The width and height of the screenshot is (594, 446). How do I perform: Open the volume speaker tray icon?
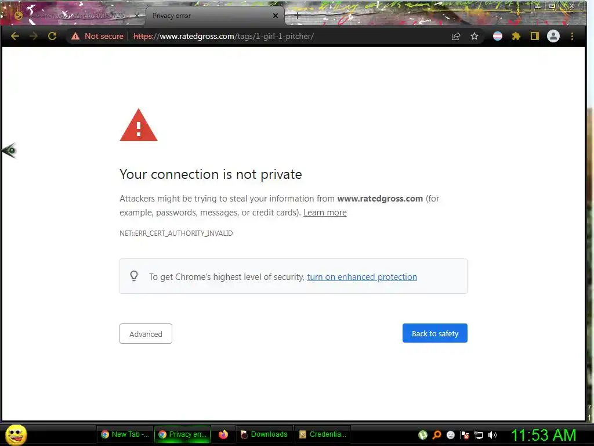492,435
